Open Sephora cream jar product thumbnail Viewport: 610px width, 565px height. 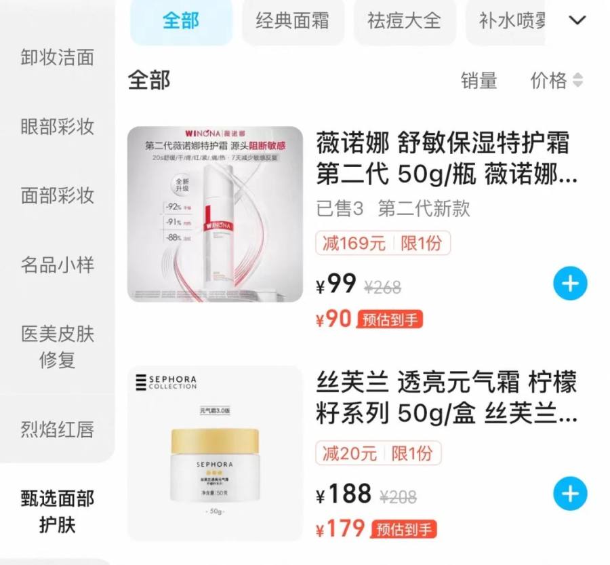215,453
